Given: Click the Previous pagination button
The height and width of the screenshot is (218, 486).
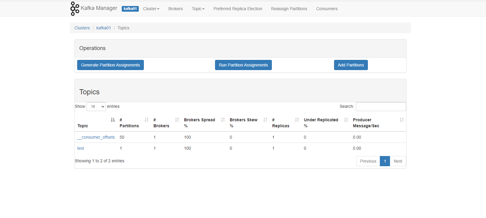Looking at the screenshot, I should click(368, 161).
